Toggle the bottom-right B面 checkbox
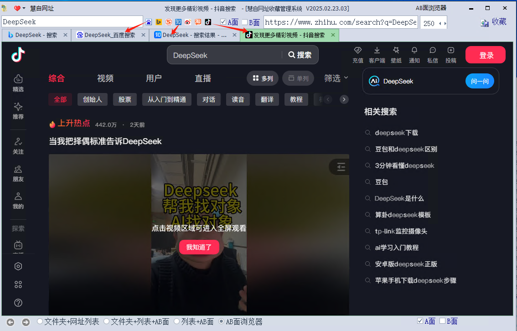517x331 pixels. (x=443, y=321)
